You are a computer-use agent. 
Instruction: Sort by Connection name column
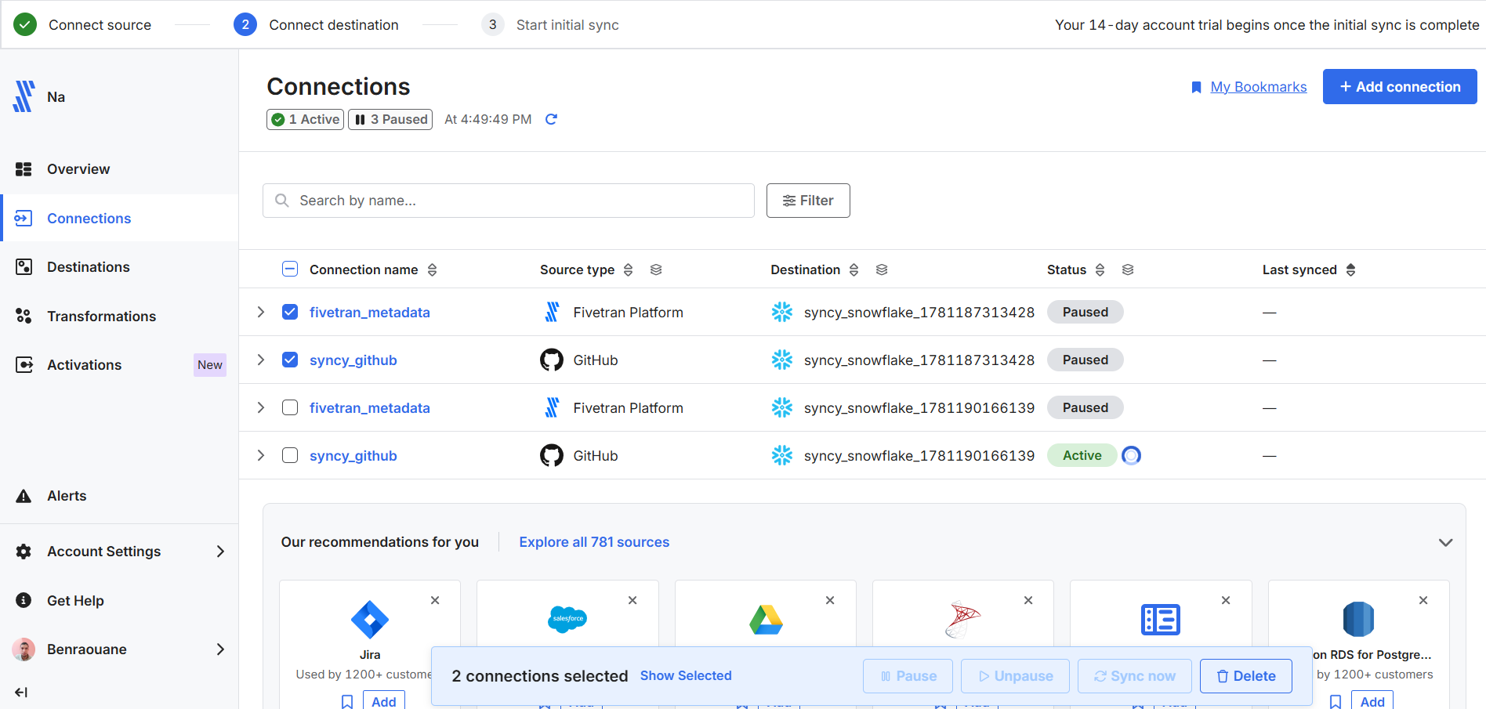tap(432, 269)
